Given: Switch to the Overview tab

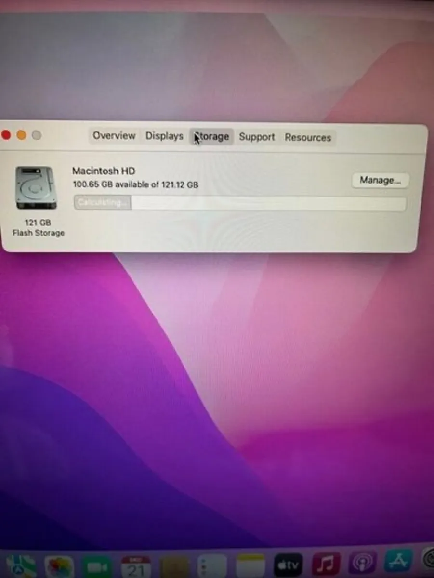Looking at the screenshot, I should [x=114, y=137].
